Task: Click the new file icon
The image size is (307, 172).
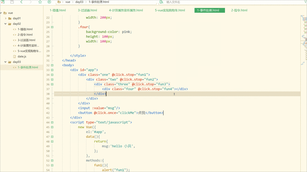Action: (x=2, y=2)
